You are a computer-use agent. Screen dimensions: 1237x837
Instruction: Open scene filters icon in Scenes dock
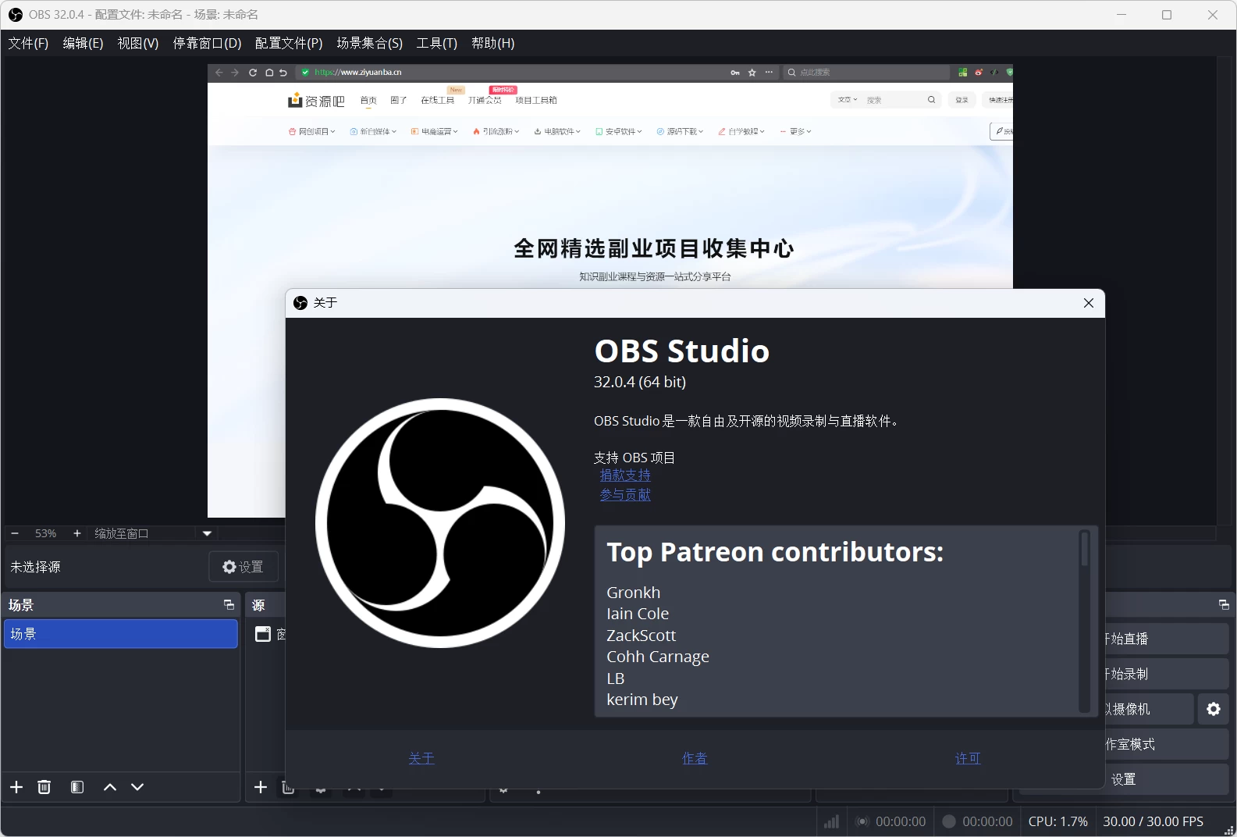(x=76, y=787)
